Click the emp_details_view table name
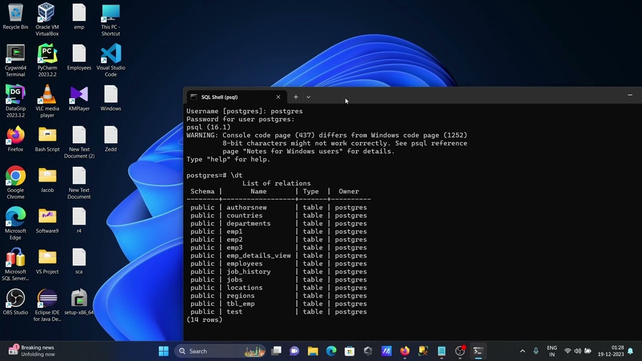 point(258,256)
